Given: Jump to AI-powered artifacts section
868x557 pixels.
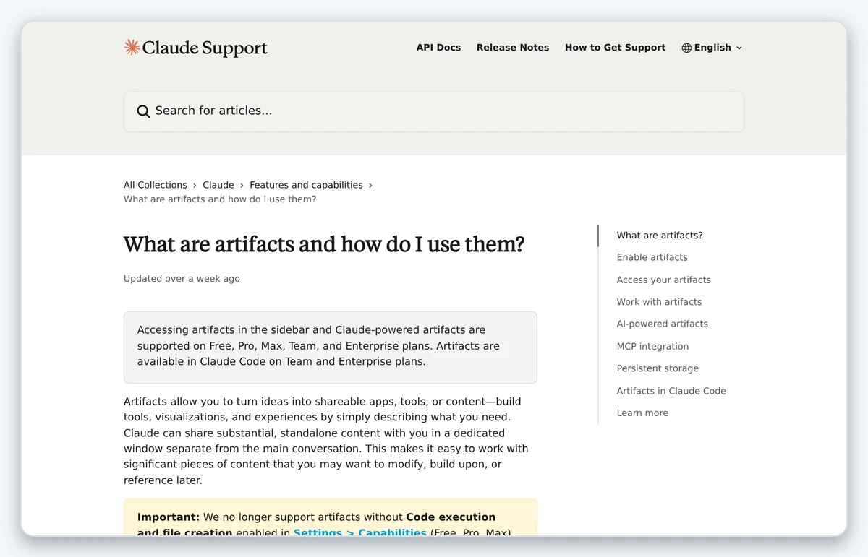Looking at the screenshot, I should click(663, 324).
